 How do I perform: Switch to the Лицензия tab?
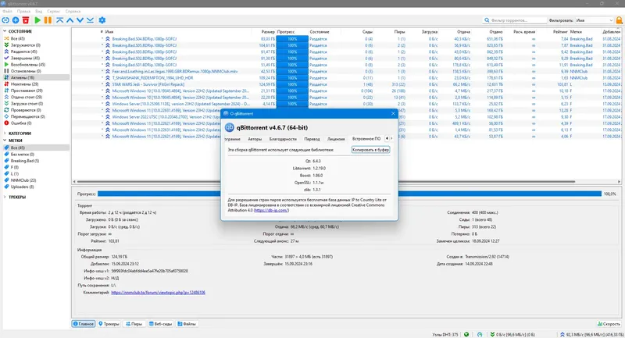click(x=336, y=139)
